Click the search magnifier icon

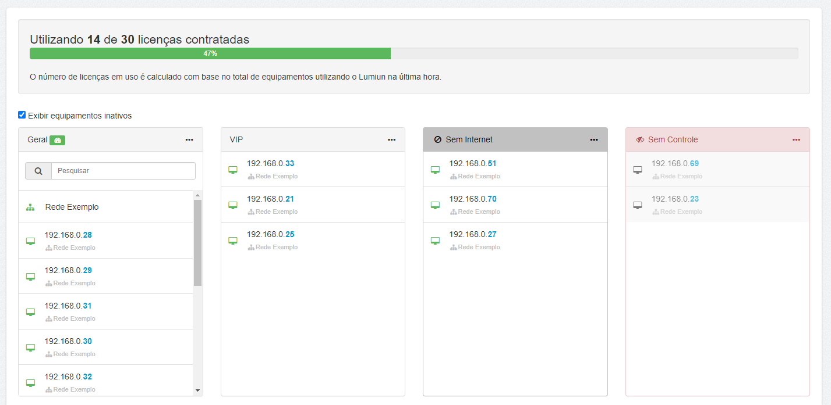click(38, 171)
